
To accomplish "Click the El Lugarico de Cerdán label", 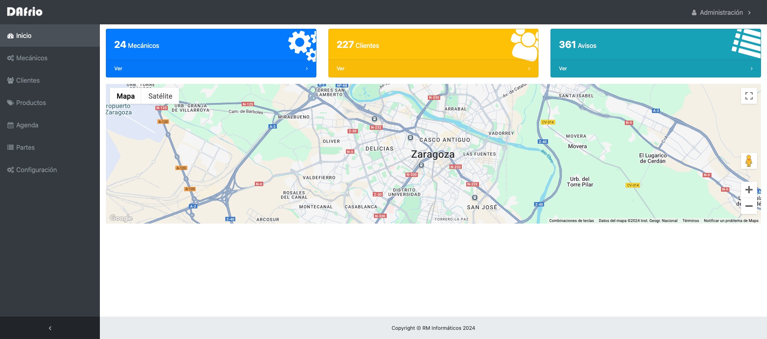I will (653, 158).
